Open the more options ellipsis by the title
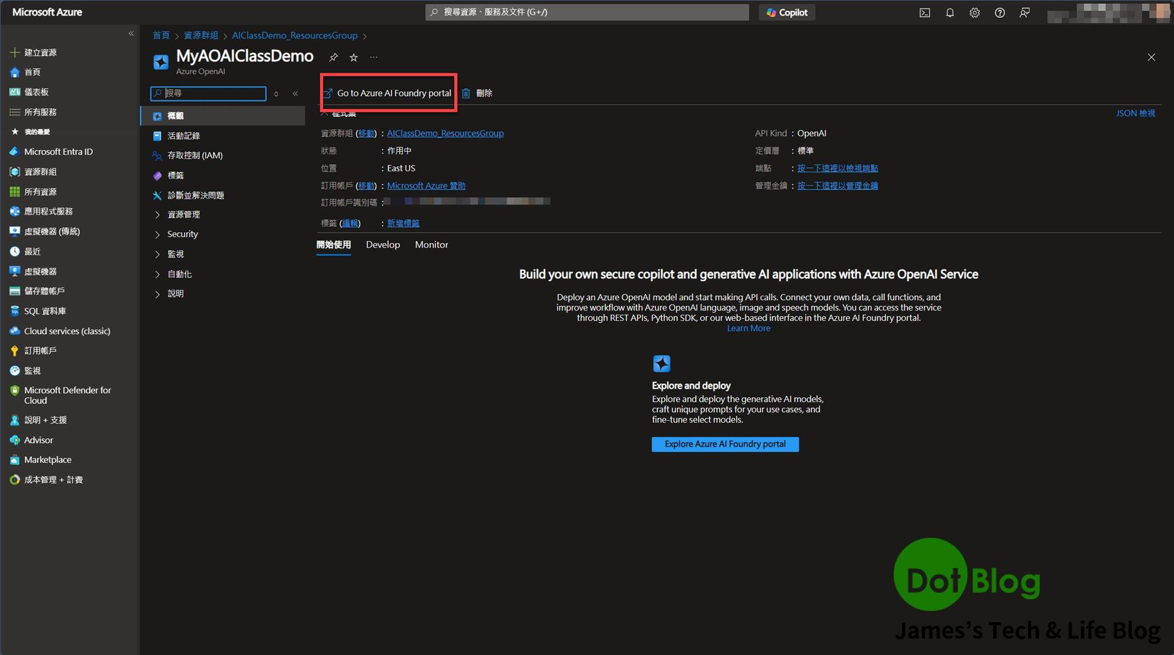This screenshot has height=655, width=1174. coord(374,57)
